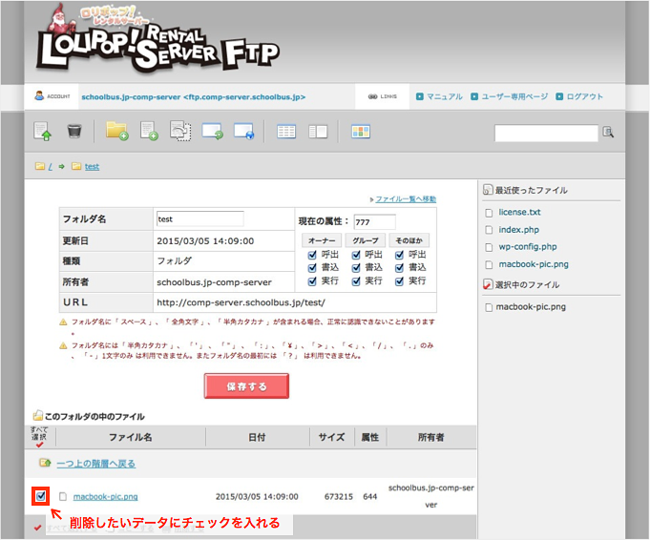
Task: Click the recently used files header icon
Action: click(488, 190)
